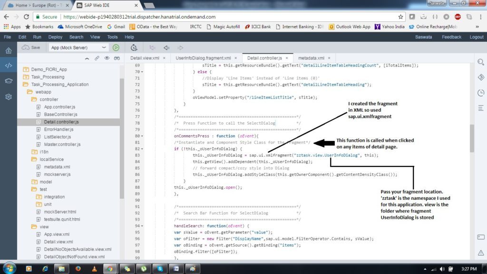This screenshot has width=487, height=274.
Task: Open the problems warning triangle icon
Action: coord(481,253)
